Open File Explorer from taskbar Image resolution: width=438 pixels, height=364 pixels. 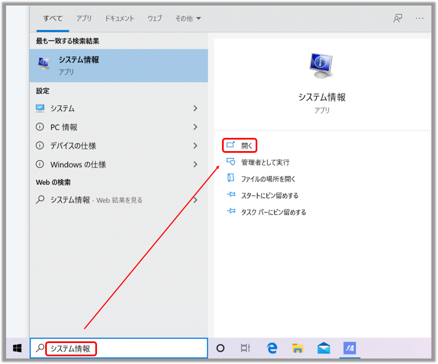[x=298, y=348]
